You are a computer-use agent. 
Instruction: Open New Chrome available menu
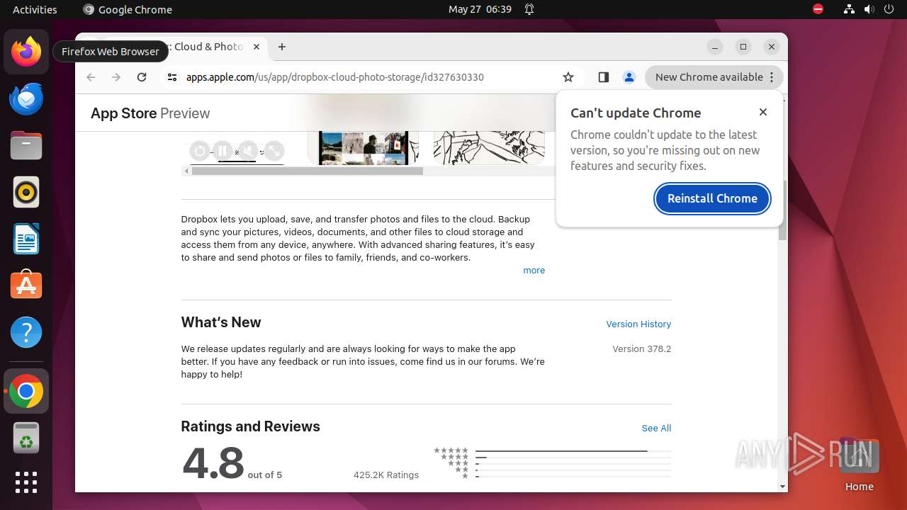(x=714, y=77)
